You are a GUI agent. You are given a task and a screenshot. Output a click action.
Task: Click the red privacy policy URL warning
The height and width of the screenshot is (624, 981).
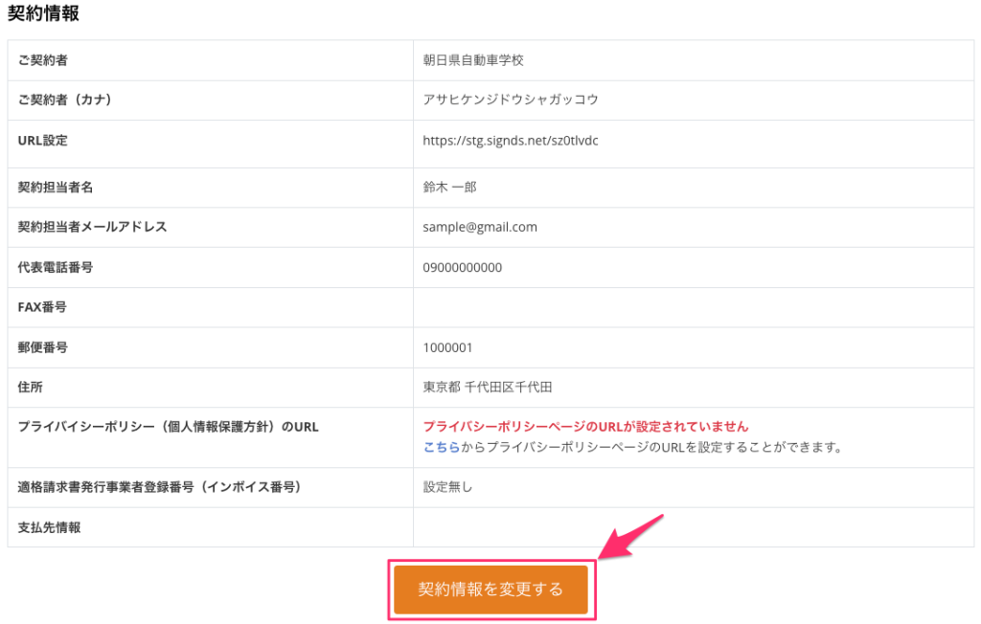[585, 427]
